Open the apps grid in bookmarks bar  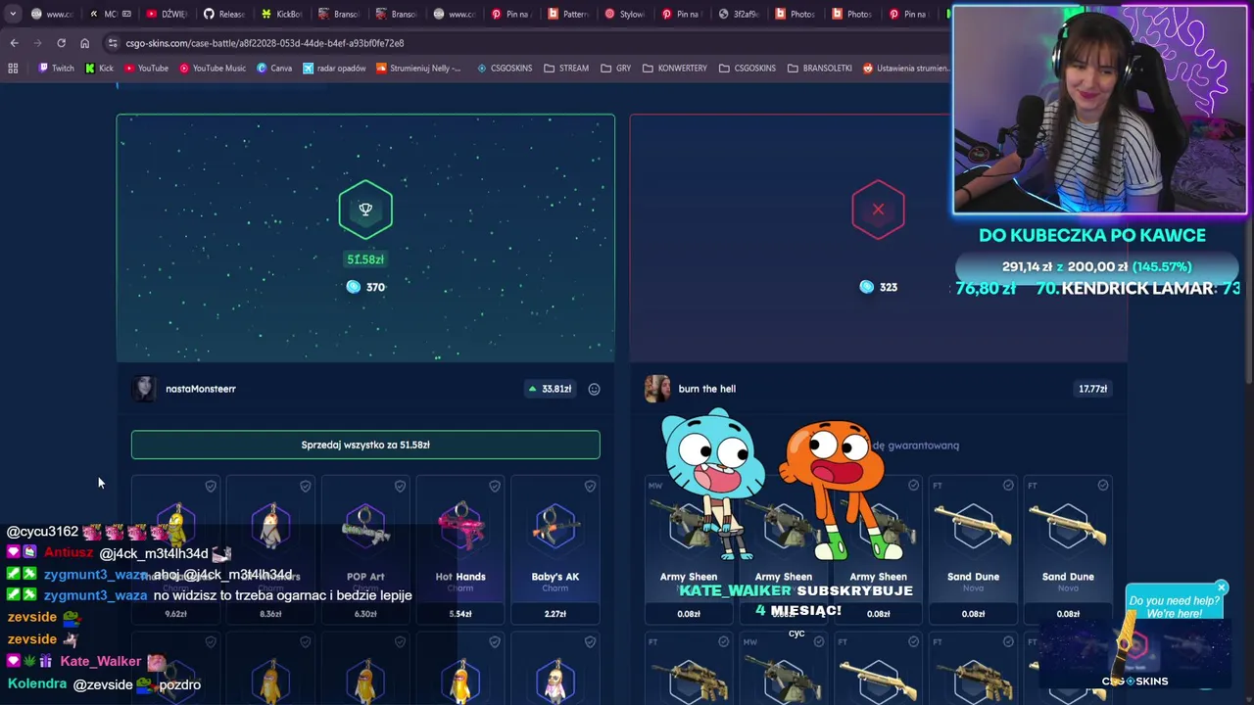pos(13,69)
